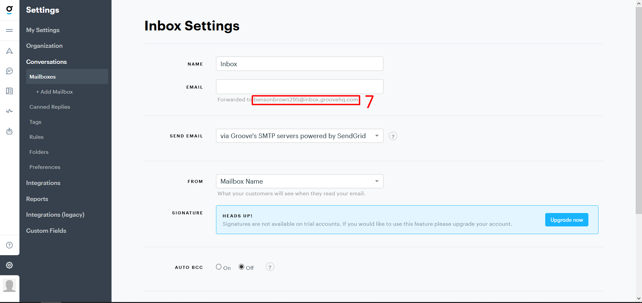Click into the Email input field
This screenshot has width=642, height=303.
[x=299, y=87]
